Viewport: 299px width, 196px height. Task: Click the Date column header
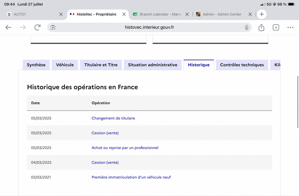tap(36, 103)
